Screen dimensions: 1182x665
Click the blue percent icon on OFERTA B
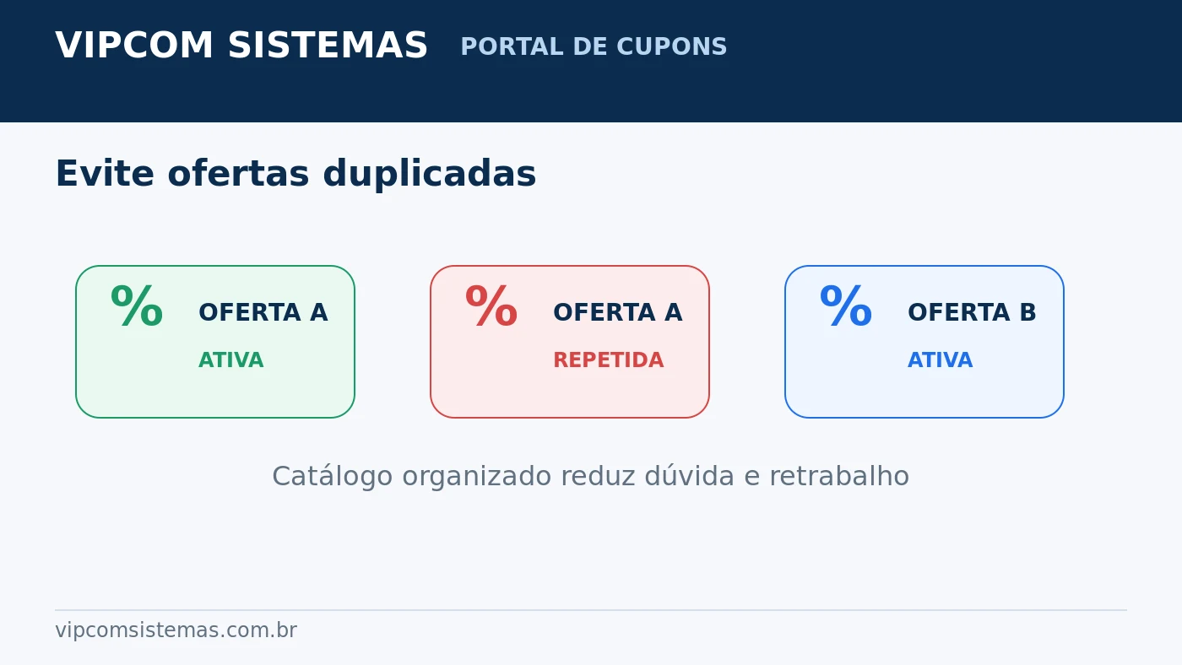(x=846, y=307)
